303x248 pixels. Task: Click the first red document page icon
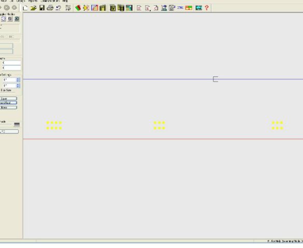139,8
